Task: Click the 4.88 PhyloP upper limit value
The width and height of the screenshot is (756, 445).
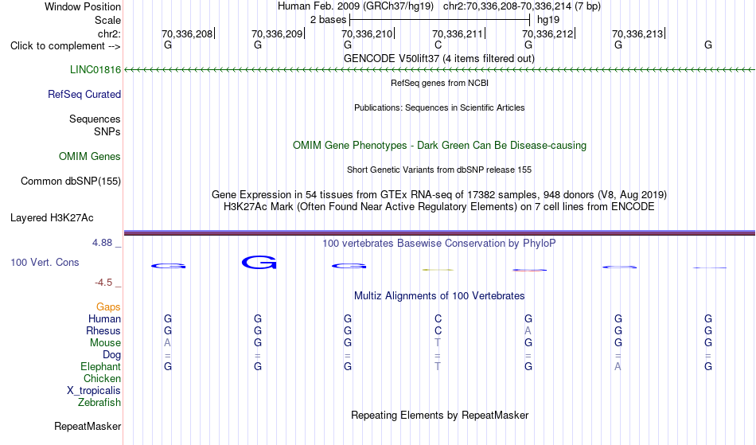Action: (x=102, y=243)
